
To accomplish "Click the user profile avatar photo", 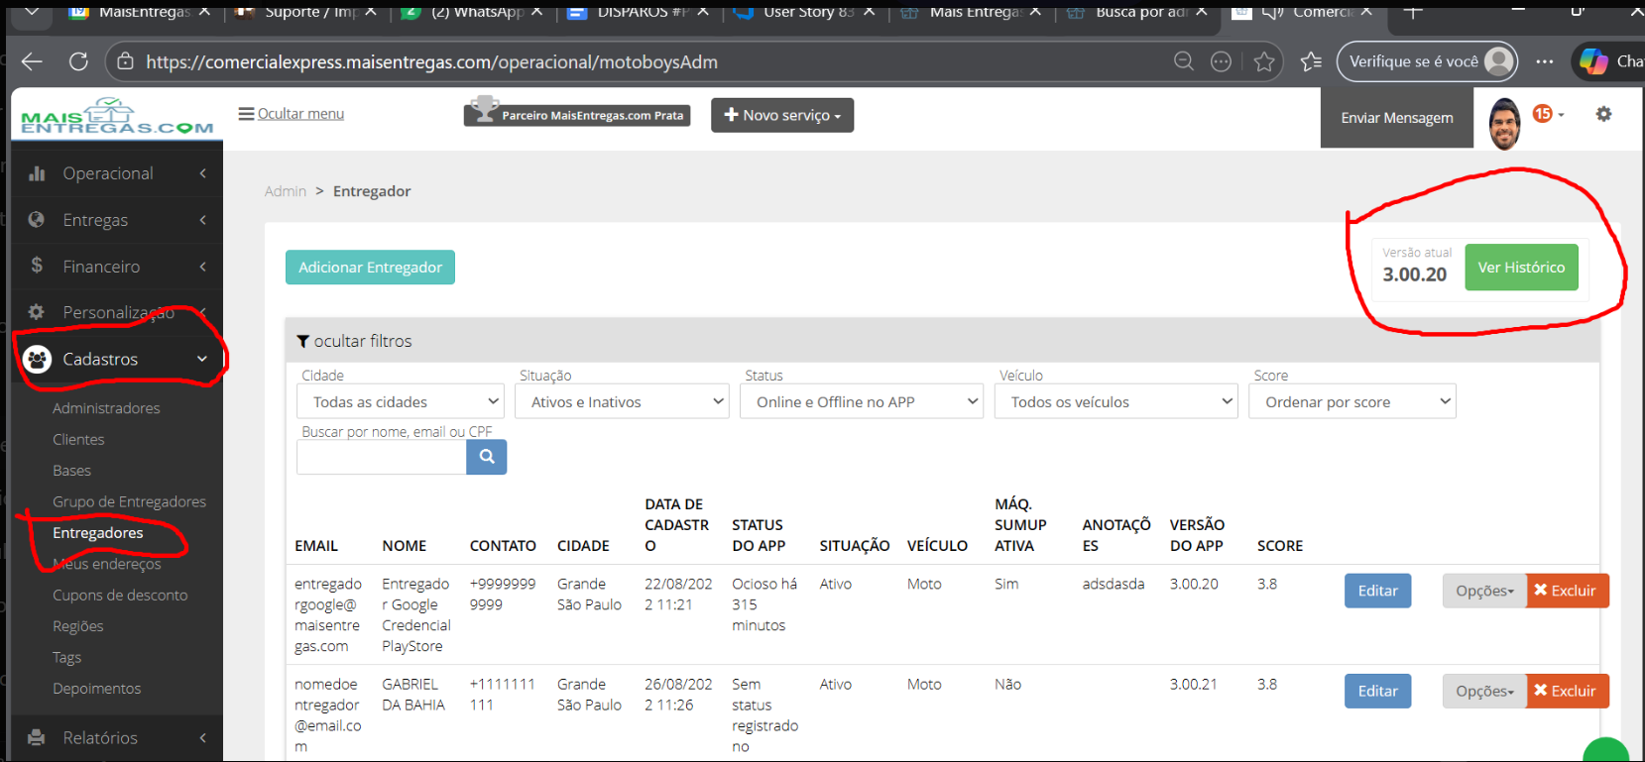I will click(x=1504, y=124).
